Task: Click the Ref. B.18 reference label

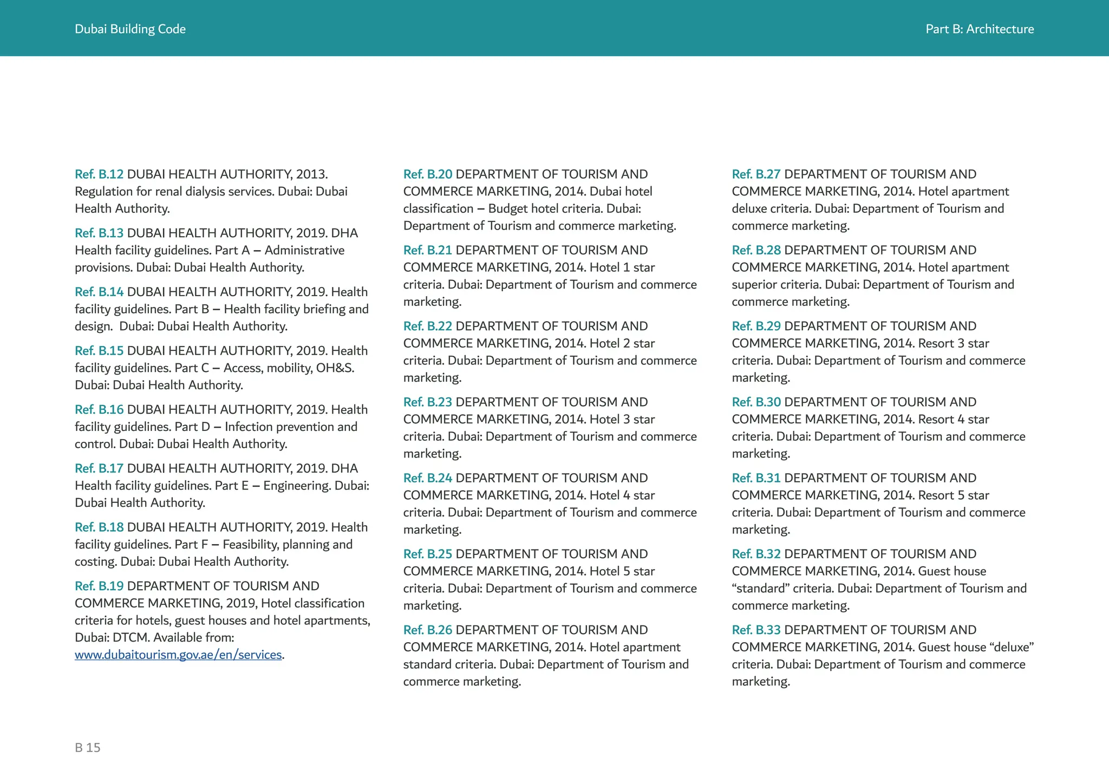Action: [x=99, y=527]
